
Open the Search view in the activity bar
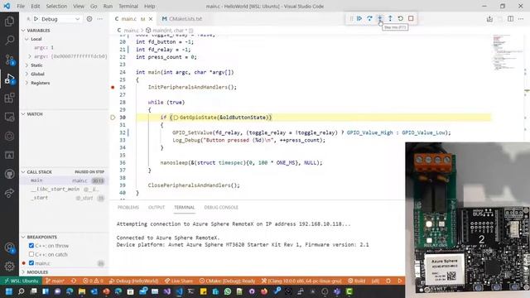9,41
